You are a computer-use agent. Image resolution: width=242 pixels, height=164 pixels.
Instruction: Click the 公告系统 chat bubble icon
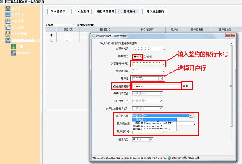click(x=8, y=27)
